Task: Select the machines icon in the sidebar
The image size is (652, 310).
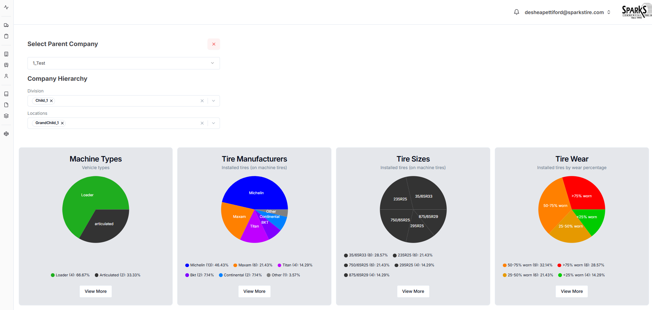Action: coord(6,65)
